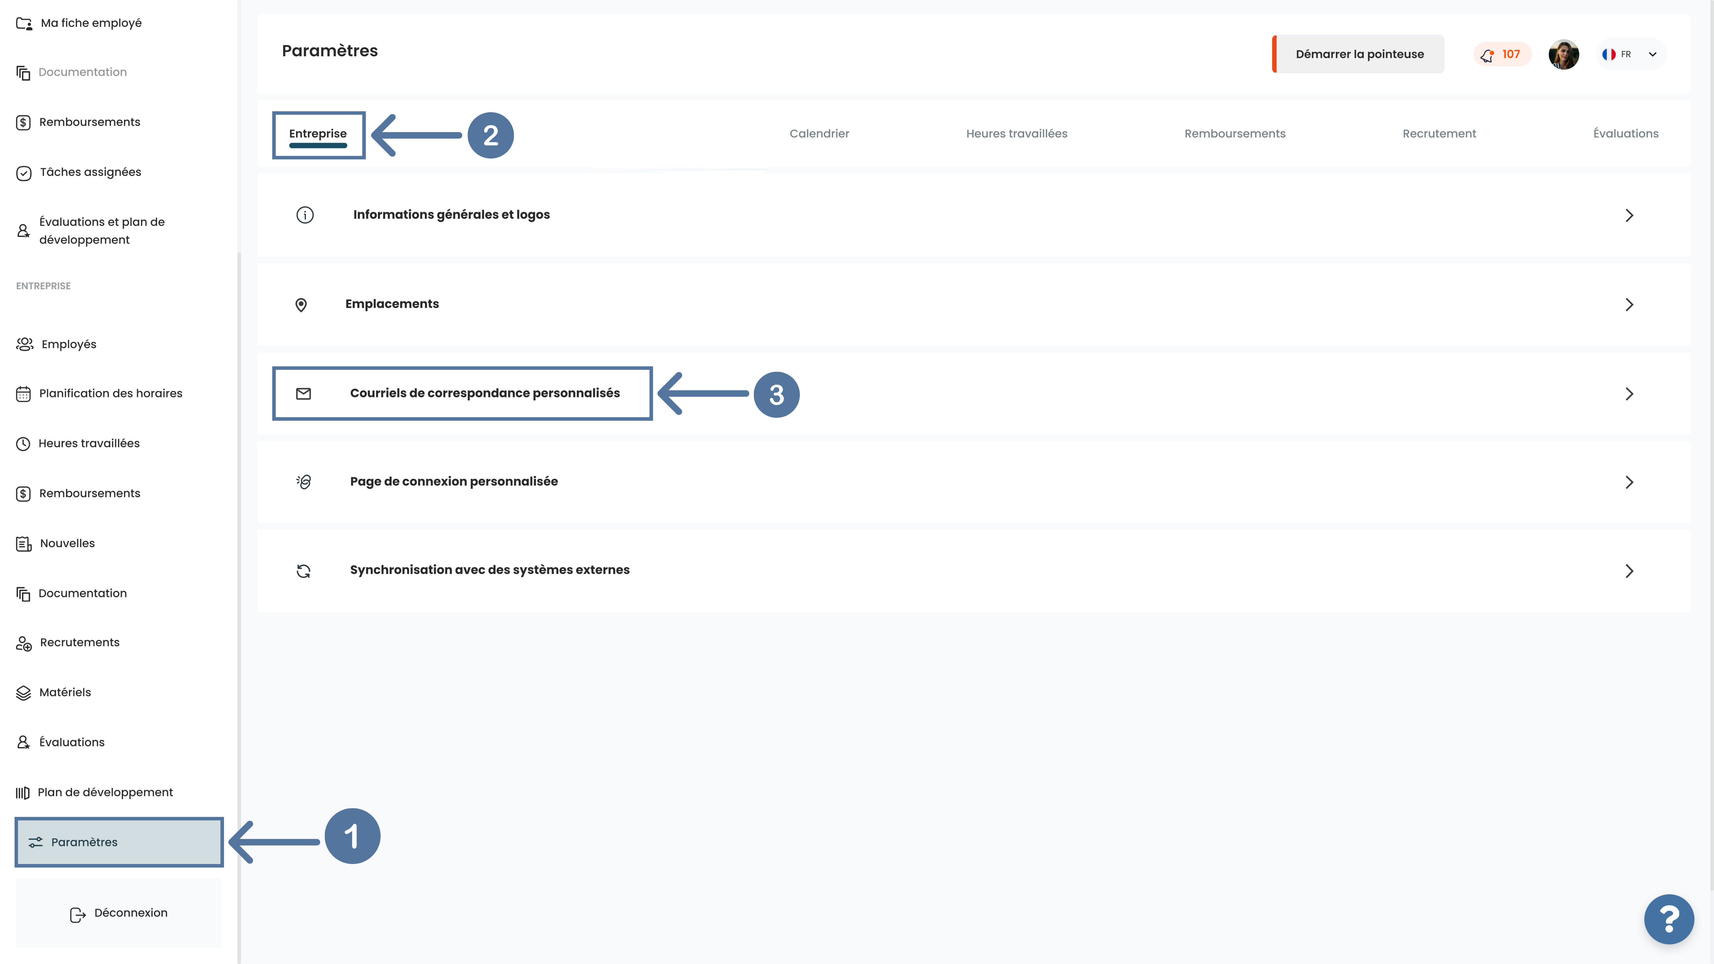1714x964 pixels.
Task: Click the Emplacements title text
Action: coord(392,304)
